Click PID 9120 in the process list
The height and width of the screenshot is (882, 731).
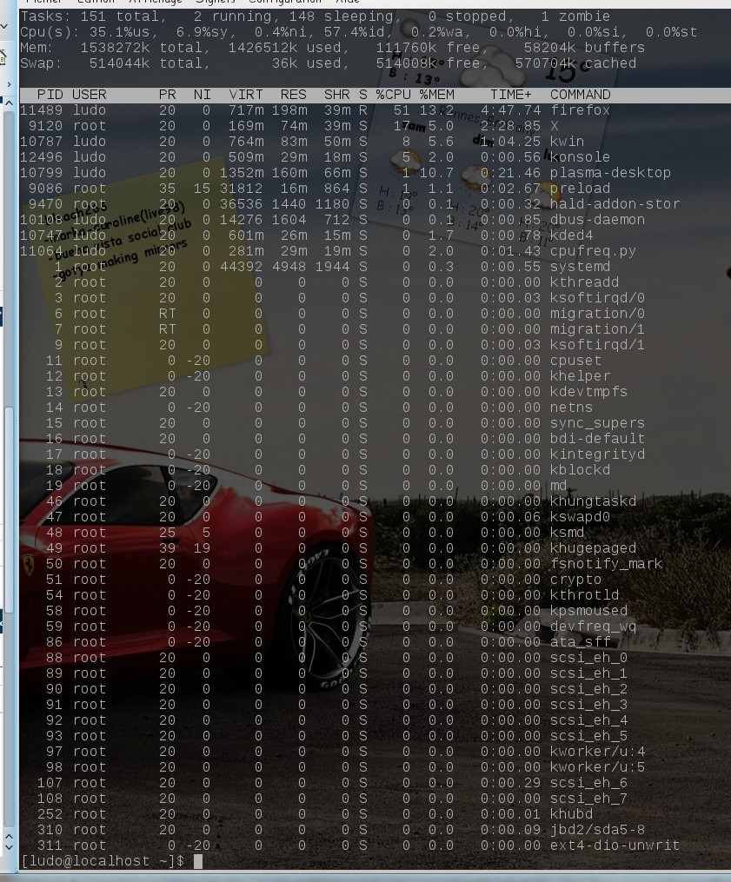click(46, 126)
